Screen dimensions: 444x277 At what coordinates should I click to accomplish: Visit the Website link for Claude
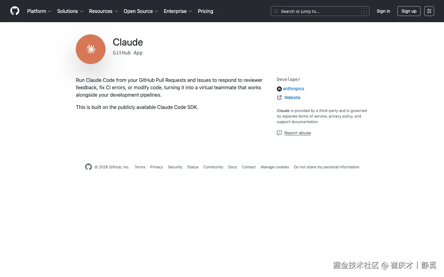coord(292,97)
